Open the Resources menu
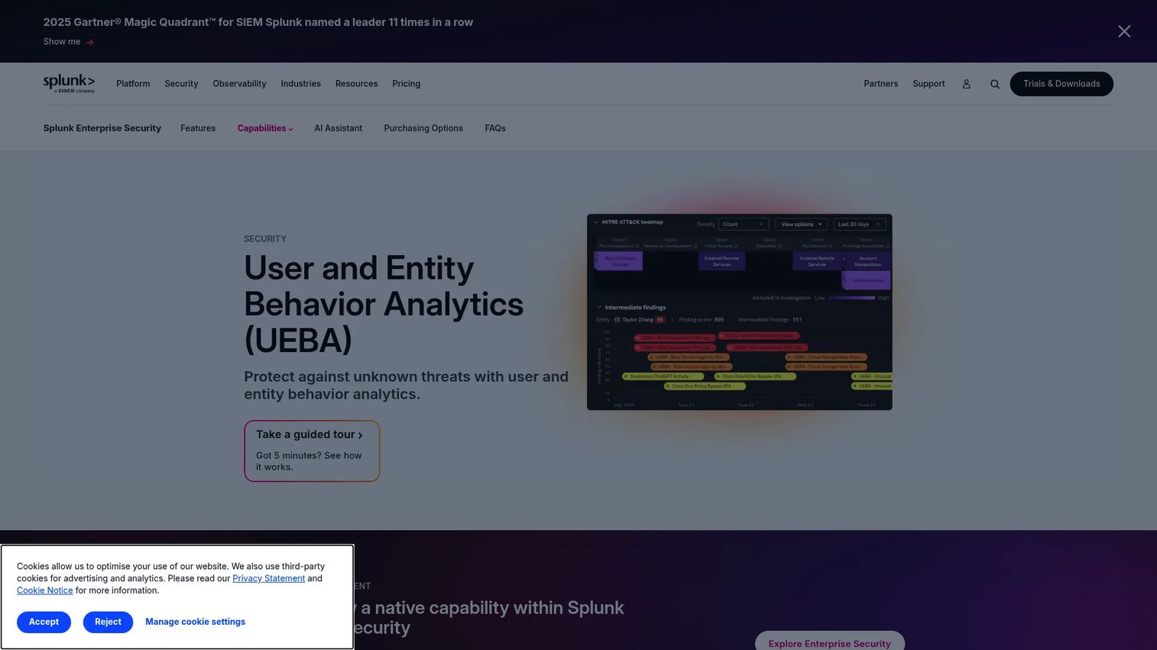 356,84
